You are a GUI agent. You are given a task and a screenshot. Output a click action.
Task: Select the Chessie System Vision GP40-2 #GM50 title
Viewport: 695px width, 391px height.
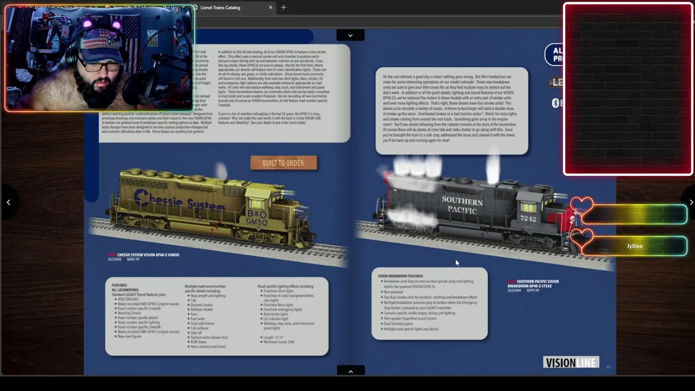tap(148, 255)
